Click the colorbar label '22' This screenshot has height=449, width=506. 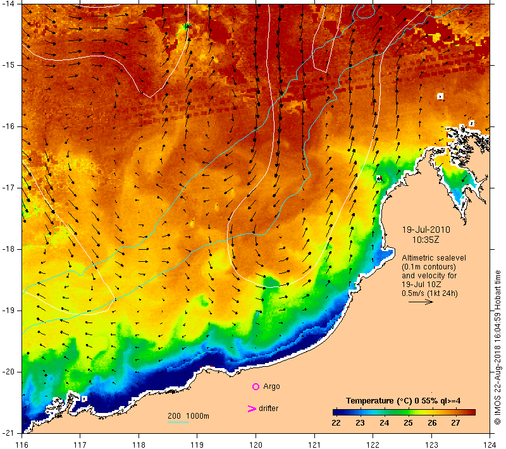pos(336,423)
